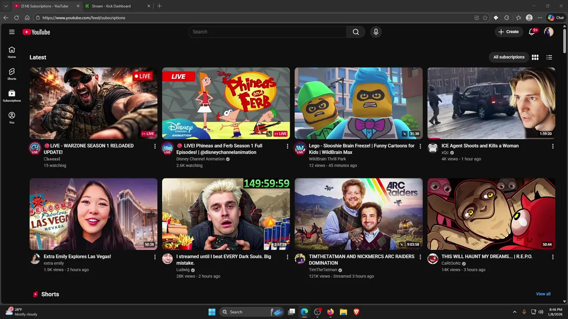Open the weather widget 28°F
This screenshot has height=319, width=568.
pyautogui.click(x=21, y=312)
